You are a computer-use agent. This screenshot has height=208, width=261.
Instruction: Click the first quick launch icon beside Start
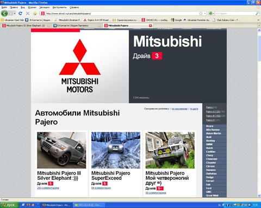pyautogui.click(x=23, y=205)
